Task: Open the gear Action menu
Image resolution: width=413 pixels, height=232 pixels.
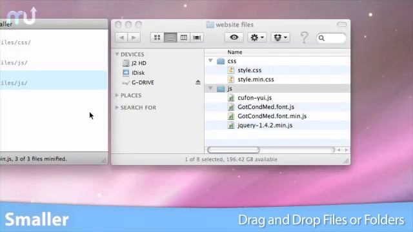Action: pos(257,37)
